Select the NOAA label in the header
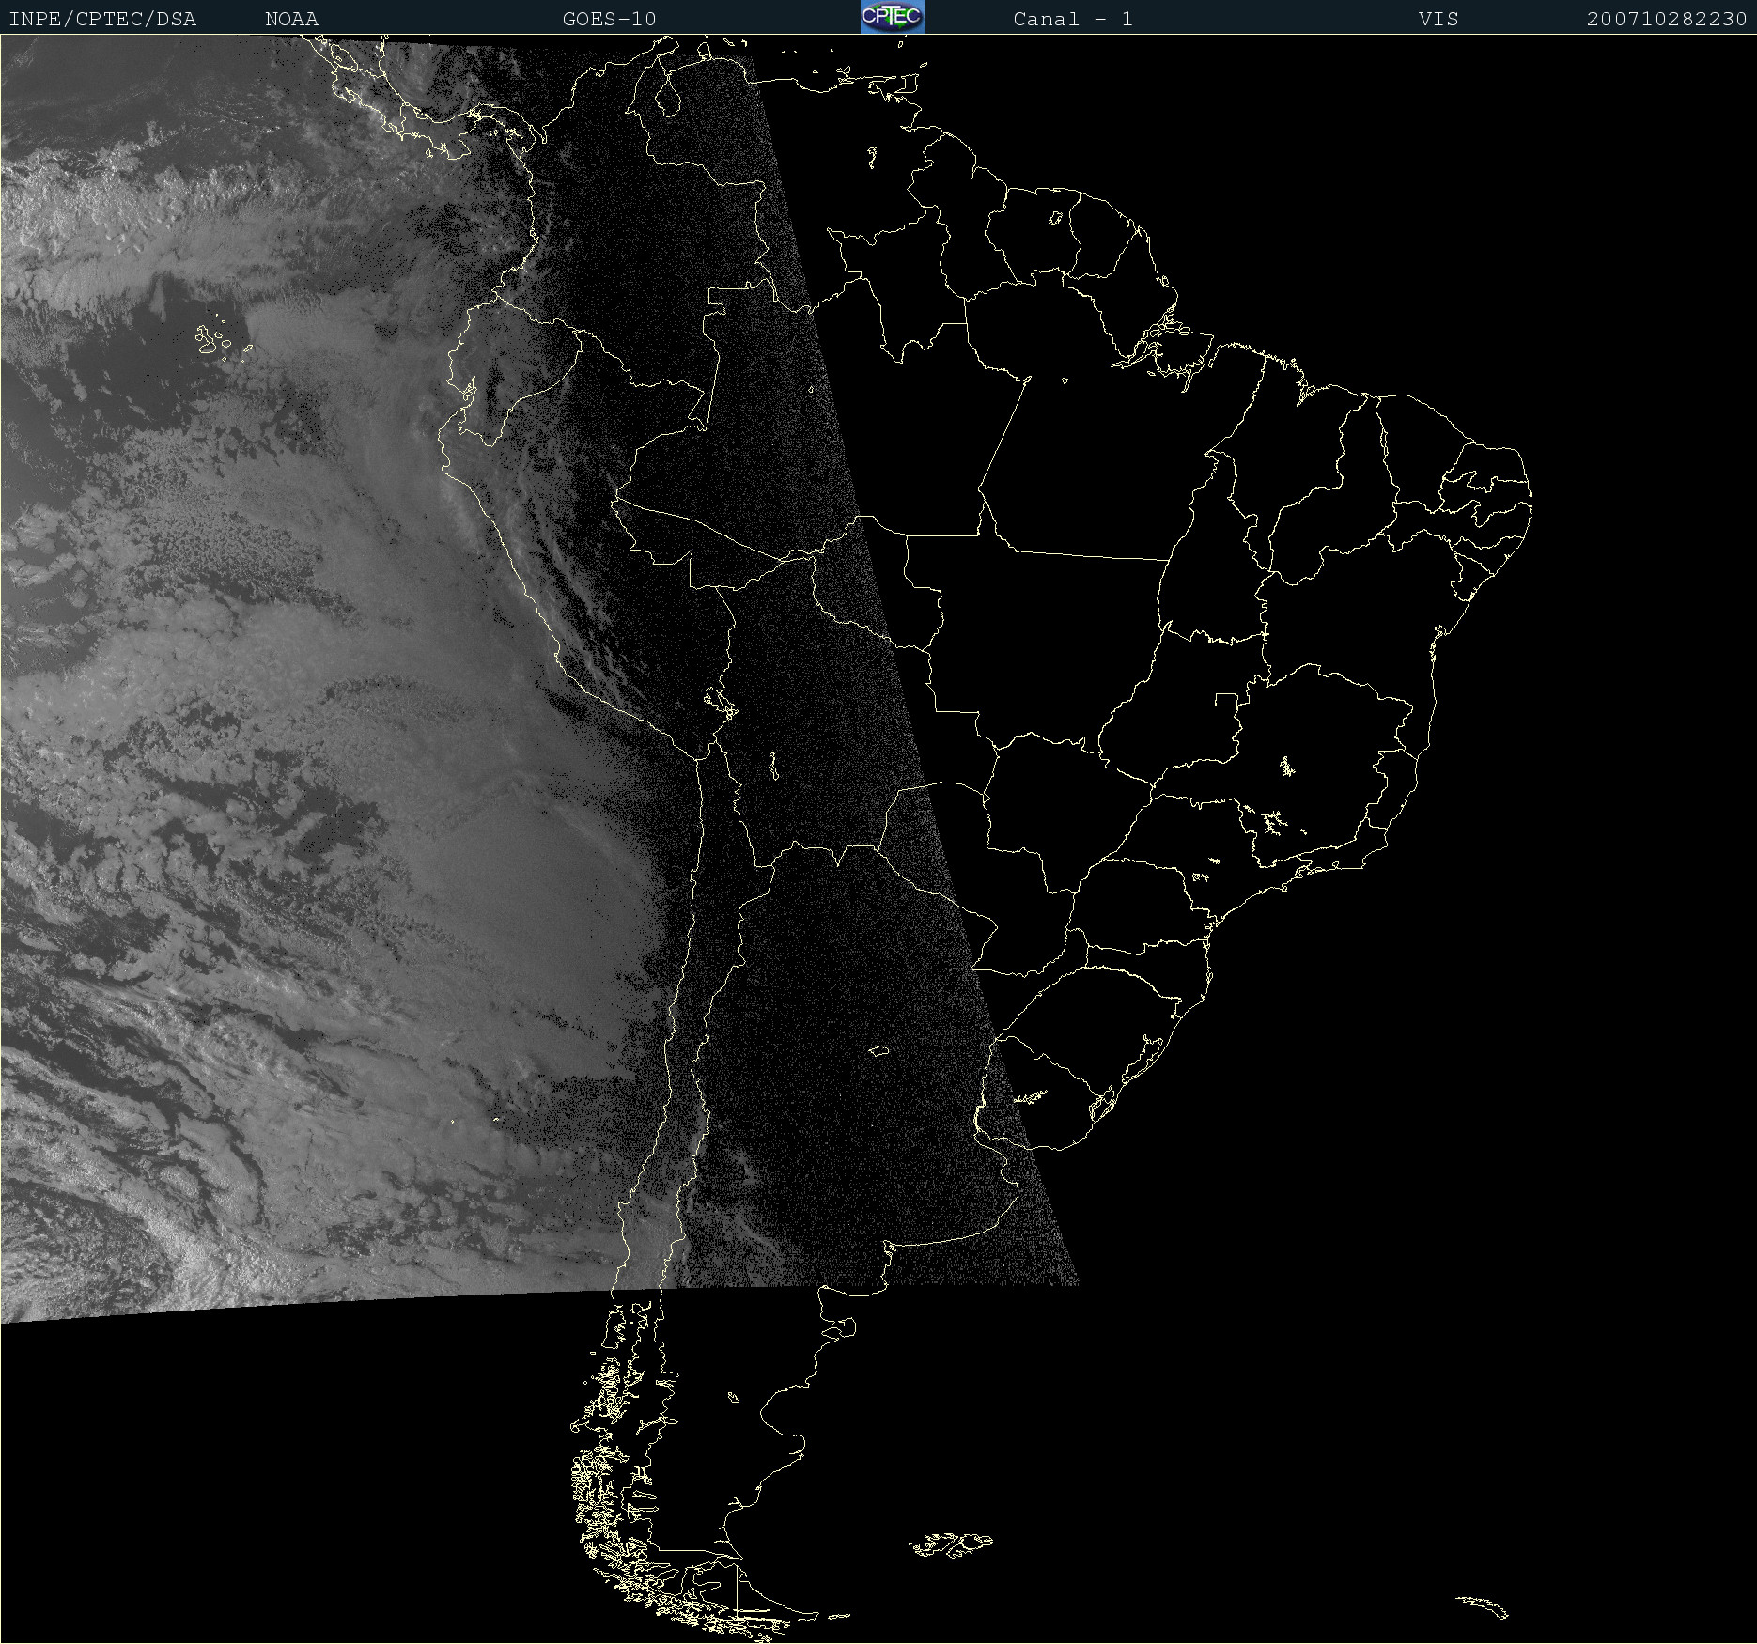Screen dimensions: 1757x1644 click(292, 19)
